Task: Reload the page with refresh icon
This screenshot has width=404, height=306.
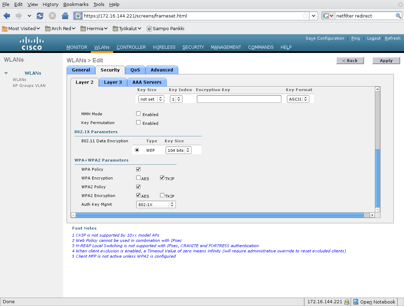Action: 40,16
